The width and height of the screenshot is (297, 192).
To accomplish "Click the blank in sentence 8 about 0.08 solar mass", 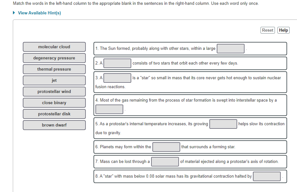I will (267, 176).
